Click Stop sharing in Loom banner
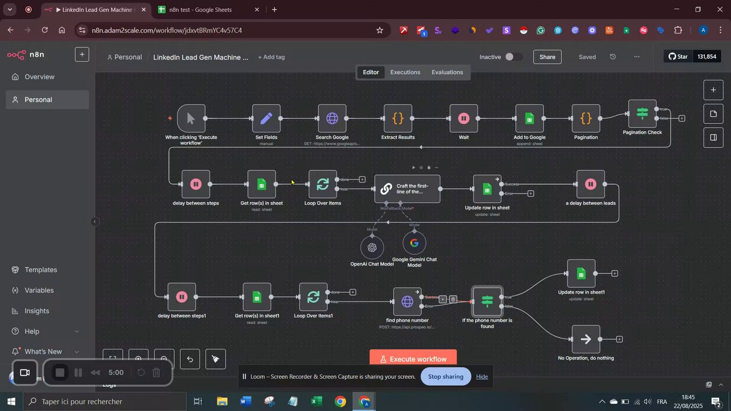731x411 pixels. [445, 377]
